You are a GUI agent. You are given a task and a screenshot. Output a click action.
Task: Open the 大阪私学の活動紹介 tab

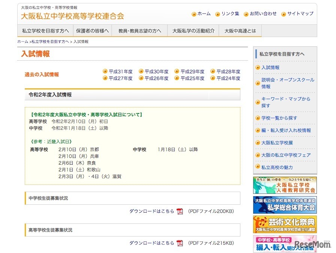tap(193, 31)
